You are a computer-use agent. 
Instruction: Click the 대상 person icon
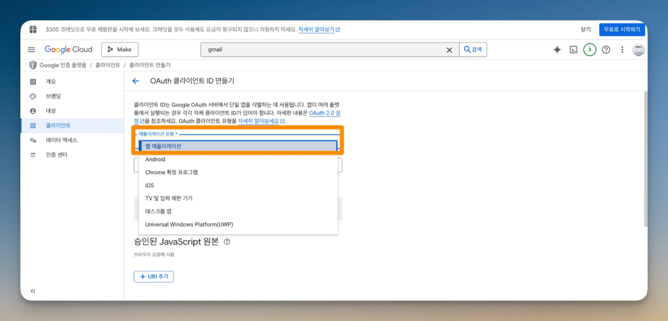[33, 111]
